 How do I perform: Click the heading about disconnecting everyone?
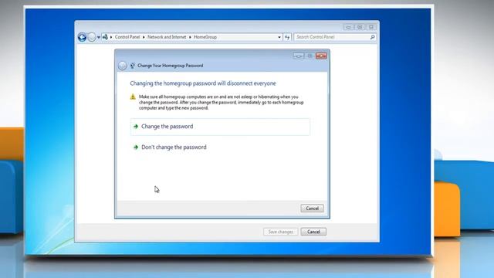(203, 83)
